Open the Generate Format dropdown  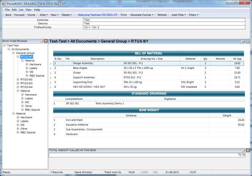tap(142, 15)
